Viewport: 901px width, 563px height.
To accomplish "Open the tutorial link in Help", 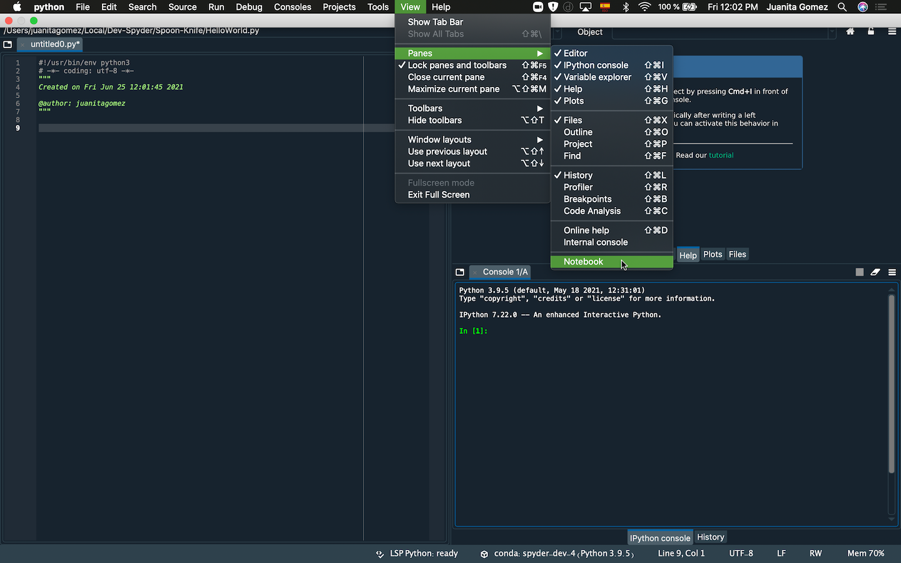I will pos(721,155).
